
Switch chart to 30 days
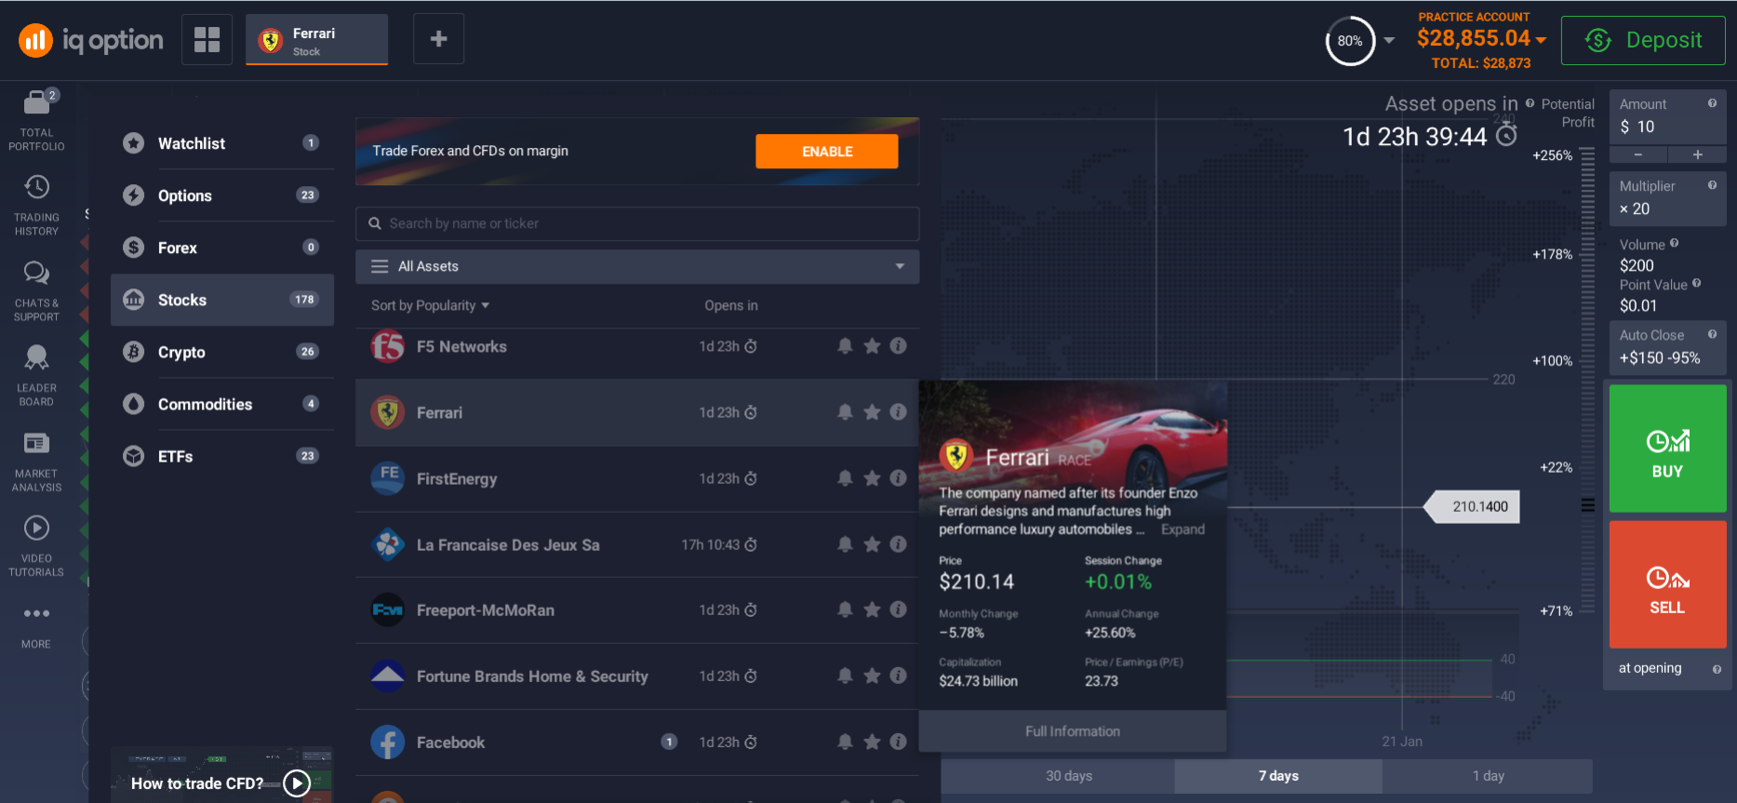tap(1069, 776)
